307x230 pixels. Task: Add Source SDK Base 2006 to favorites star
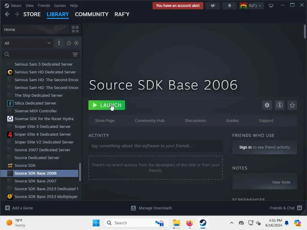292,105
